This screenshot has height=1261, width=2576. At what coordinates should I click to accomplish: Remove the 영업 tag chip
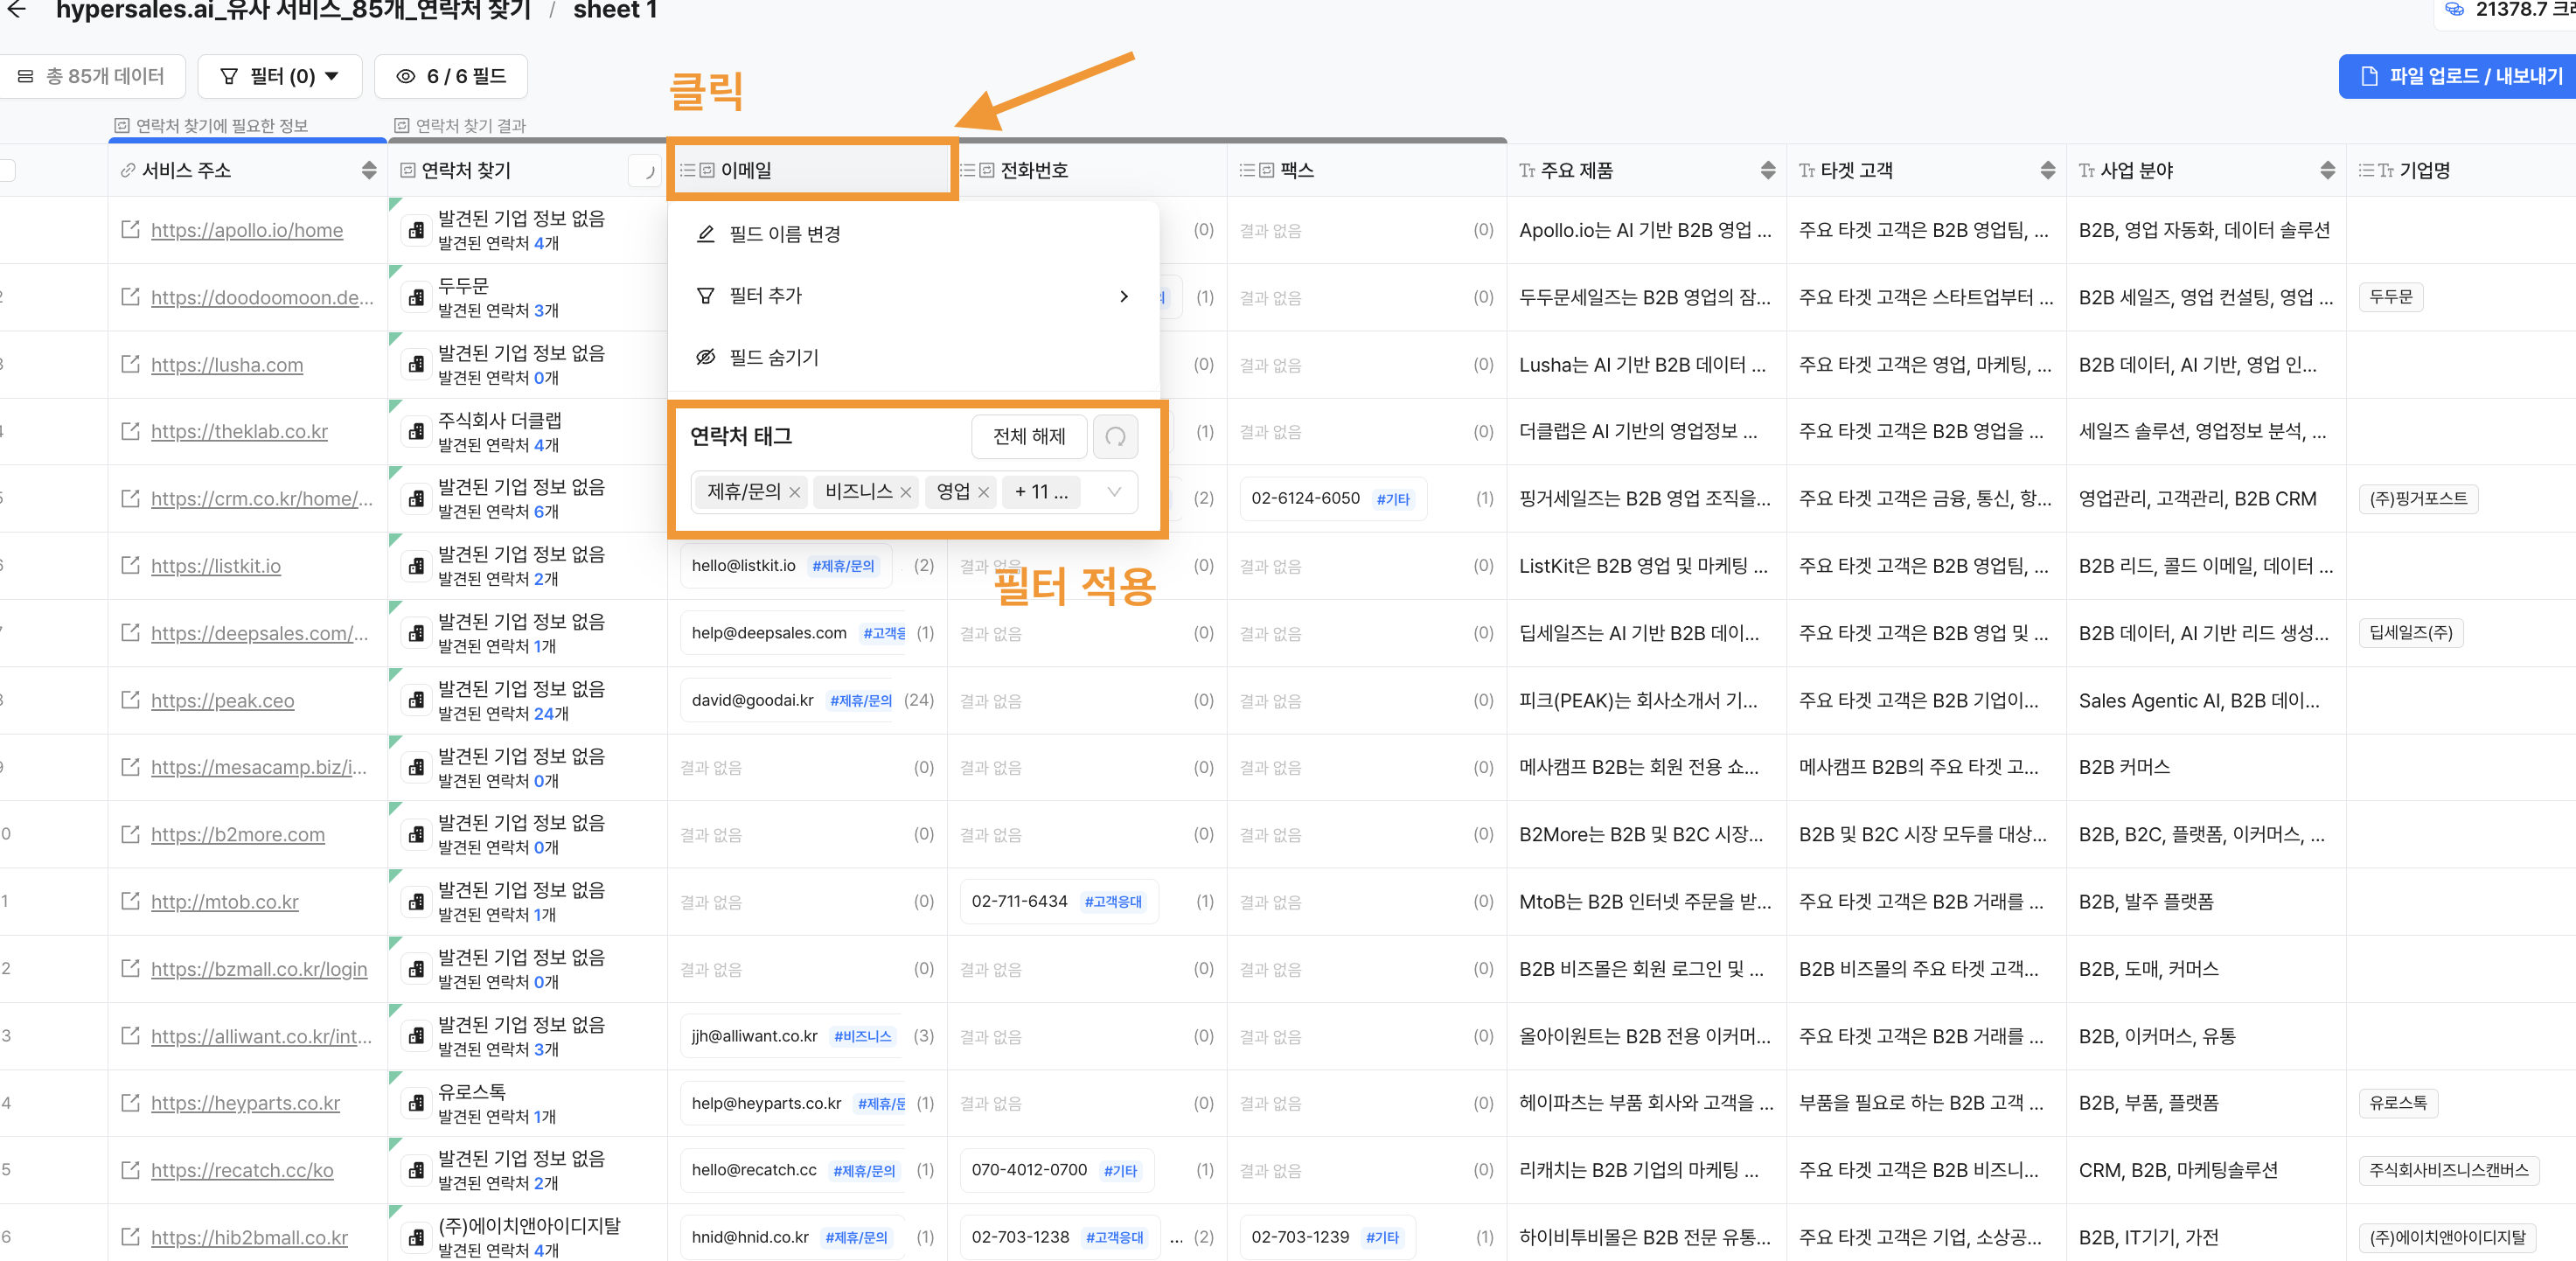pyautogui.click(x=983, y=492)
